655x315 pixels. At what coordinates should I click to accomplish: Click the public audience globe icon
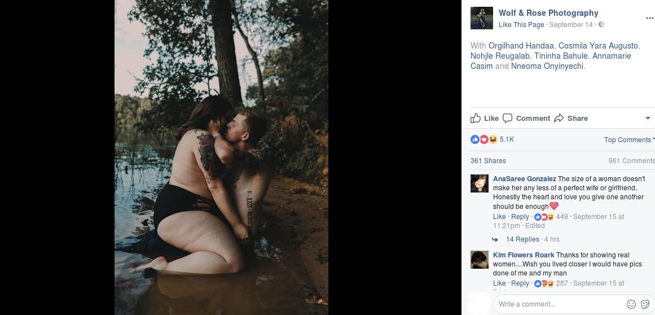(x=601, y=25)
